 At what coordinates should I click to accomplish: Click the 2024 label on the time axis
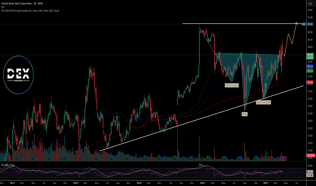202,183
